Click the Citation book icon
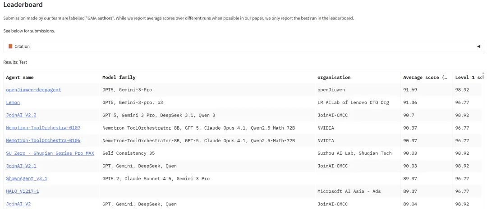This screenshot has width=487, height=209. (10, 46)
